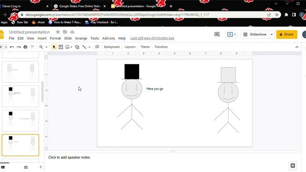Click the Insert image icon
This screenshot has width=306, height=172.
(67, 47)
